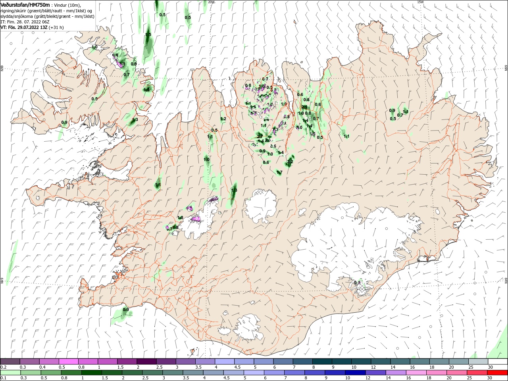The height and width of the screenshot is (381, 508).
Task: Select the 10 teal swatch in upper scale
Action: click(x=361, y=362)
